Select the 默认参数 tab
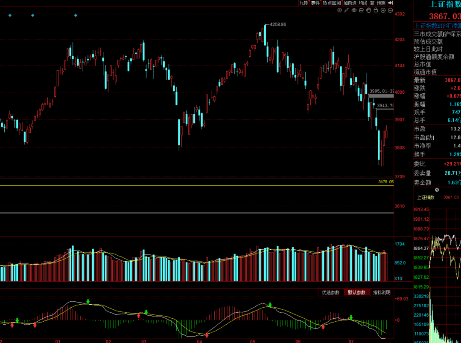 (356, 293)
